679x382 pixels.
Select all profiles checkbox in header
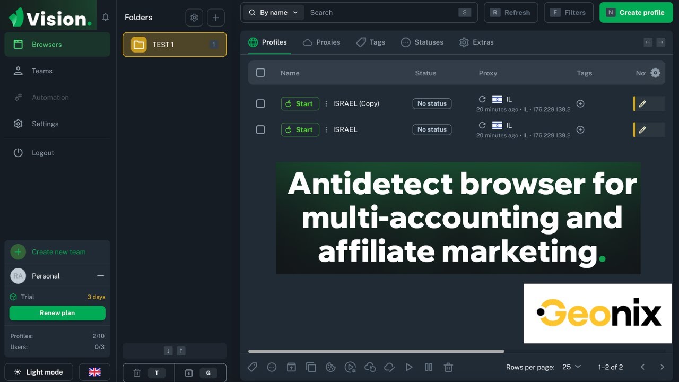click(x=260, y=73)
